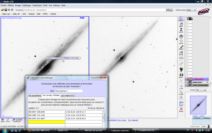The height and width of the screenshot is (133, 212).
Task: Choose the pan hand tool (dépl.)
Action: tap(181, 25)
